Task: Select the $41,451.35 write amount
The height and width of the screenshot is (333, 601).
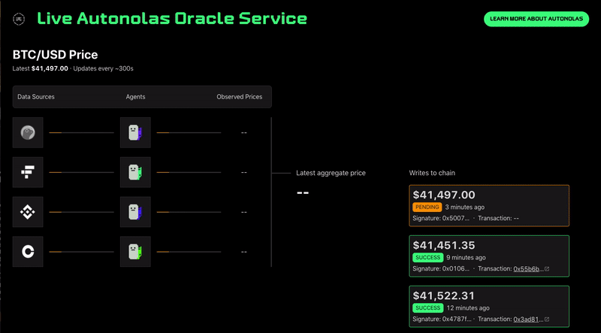Action: pos(444,245)
